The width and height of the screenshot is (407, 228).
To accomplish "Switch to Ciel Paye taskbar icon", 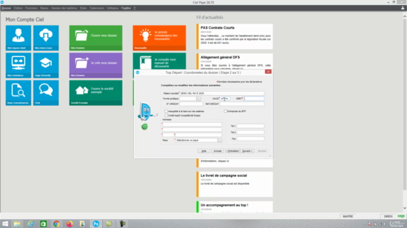I will 96,224.
